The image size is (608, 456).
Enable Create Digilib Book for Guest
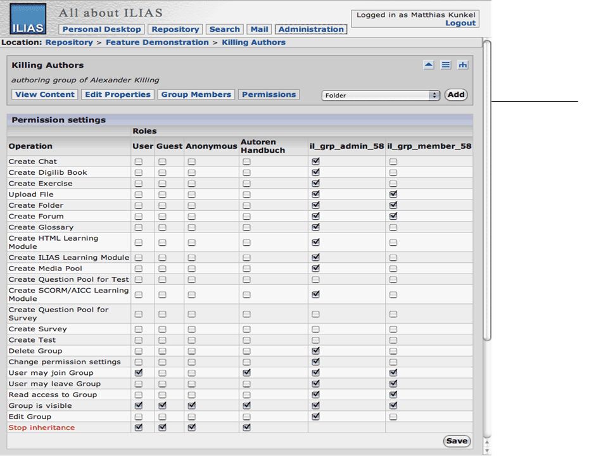pos(162,172)
